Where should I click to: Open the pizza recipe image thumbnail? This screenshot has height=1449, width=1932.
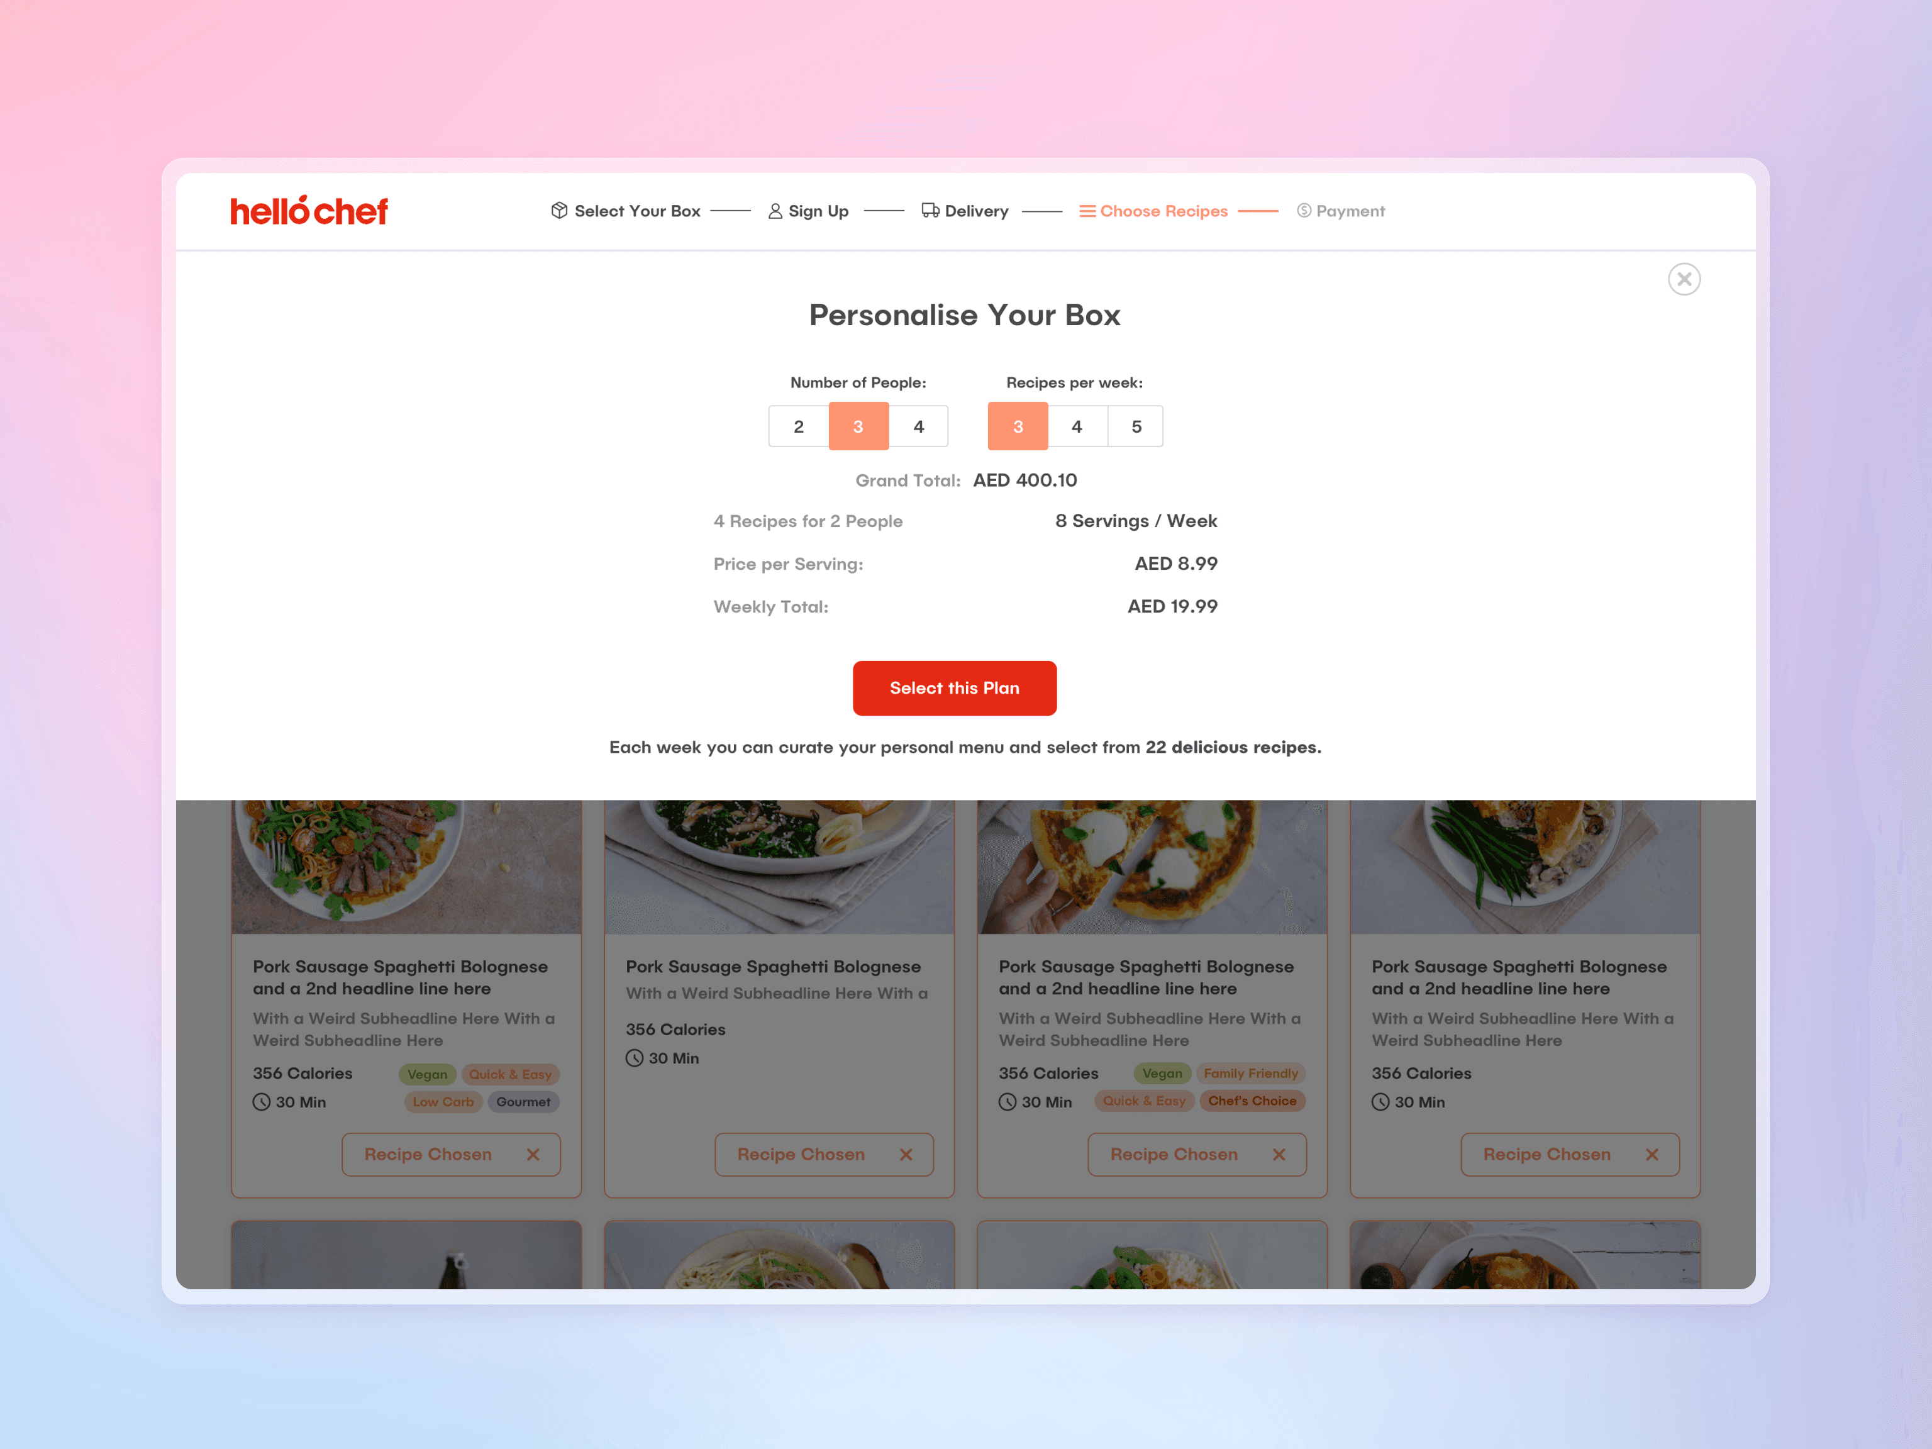click(1152, 867)
